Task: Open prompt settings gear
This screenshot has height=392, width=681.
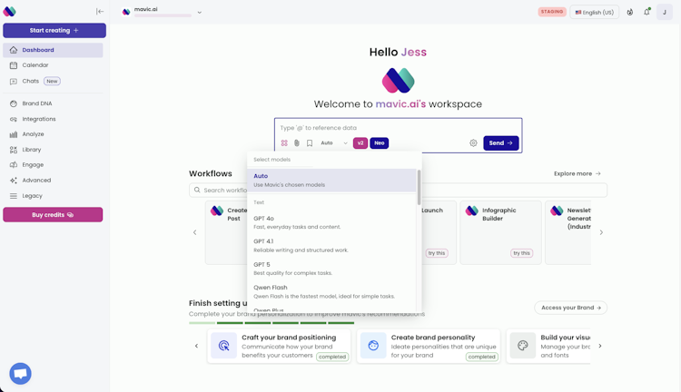Action: (x=473, y=142)
